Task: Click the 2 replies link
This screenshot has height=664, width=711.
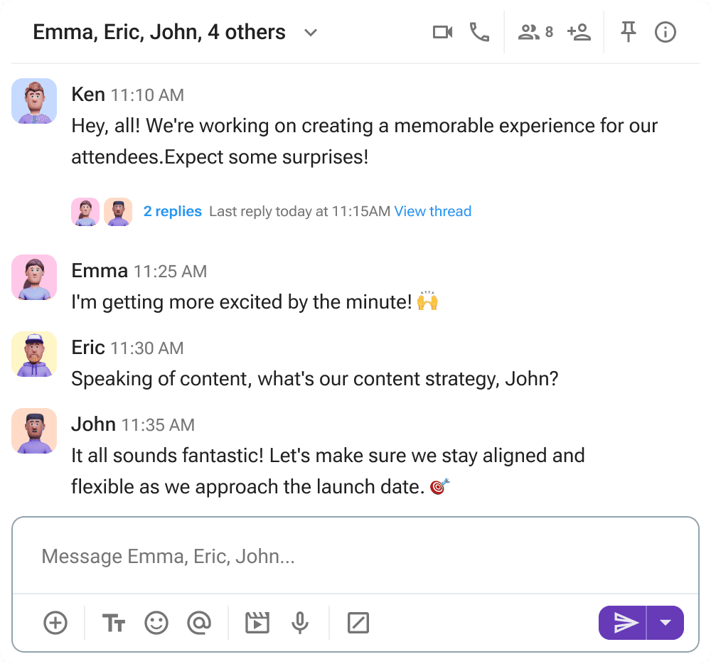Action: coord(172,211)
